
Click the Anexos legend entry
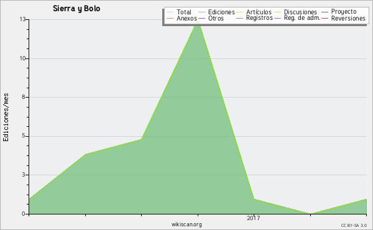[182, 18]
